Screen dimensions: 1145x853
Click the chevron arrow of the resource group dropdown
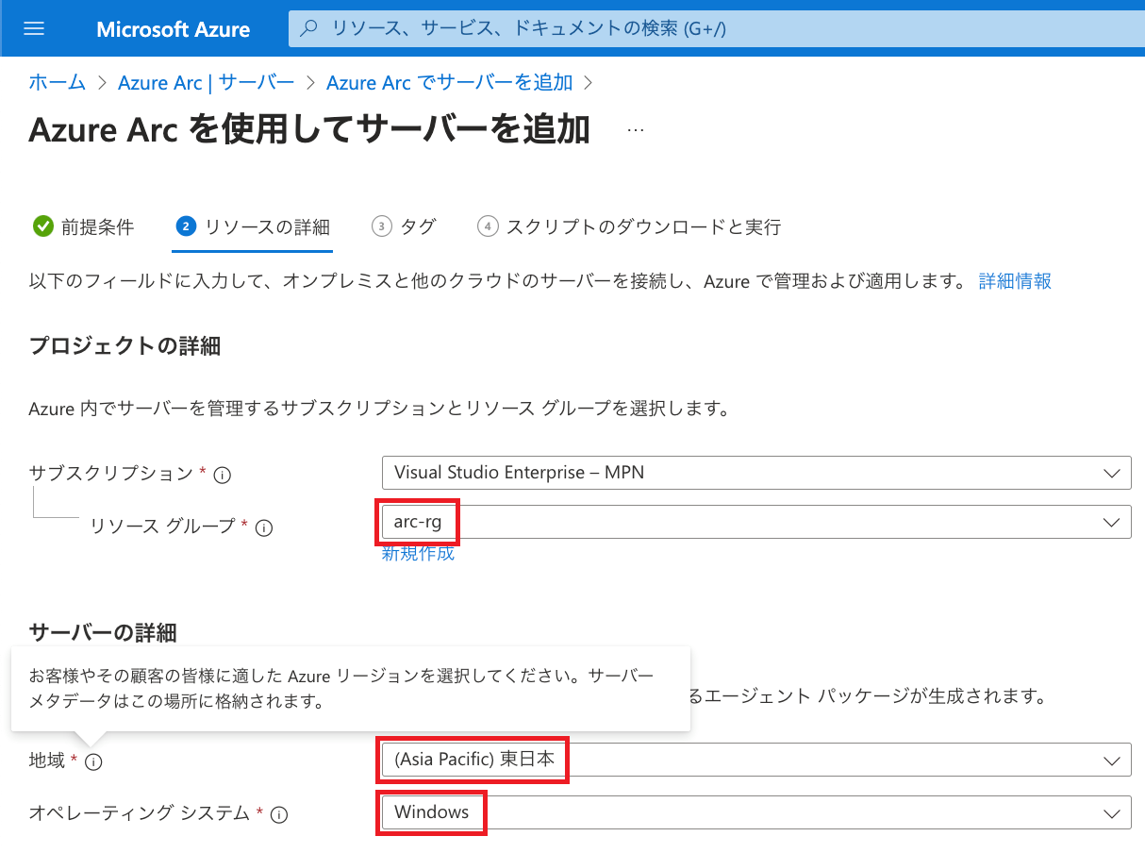[1111, 522]
